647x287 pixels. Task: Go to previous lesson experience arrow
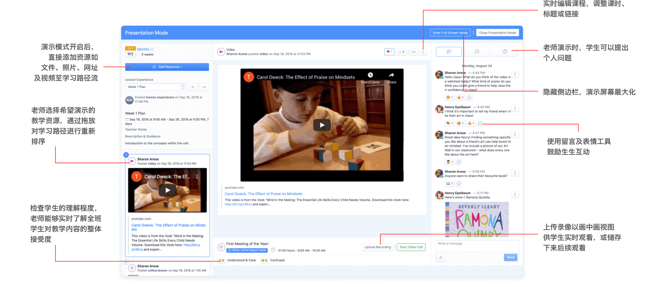tap(193, 87)
